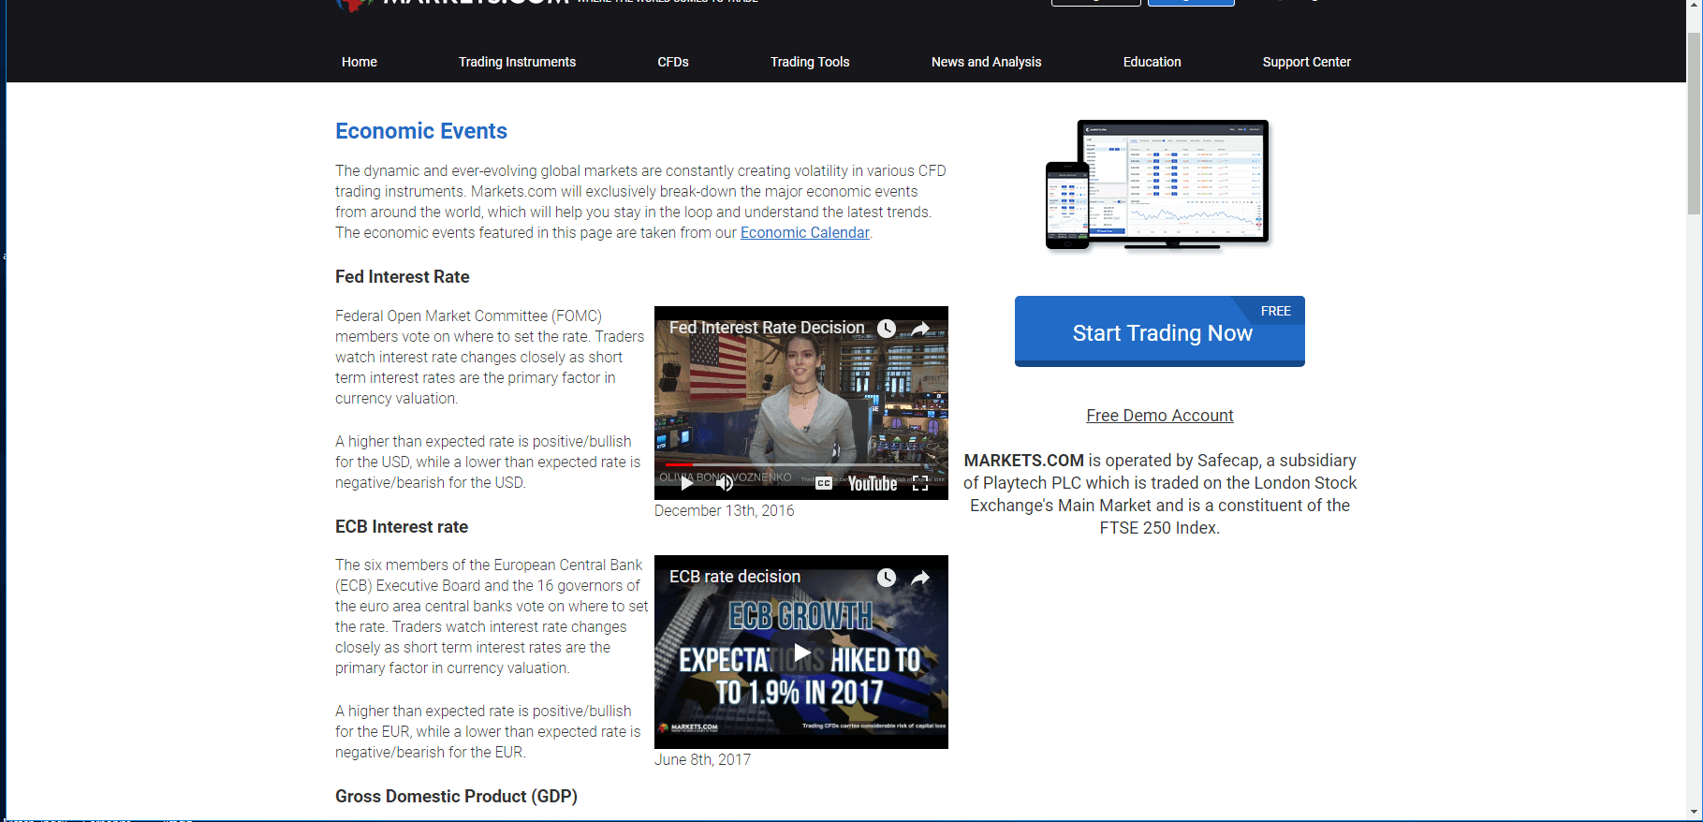This screenshot has height=822, width=1703.
Task: Toggle closed captions on Fed video
Action: [824, 483]
